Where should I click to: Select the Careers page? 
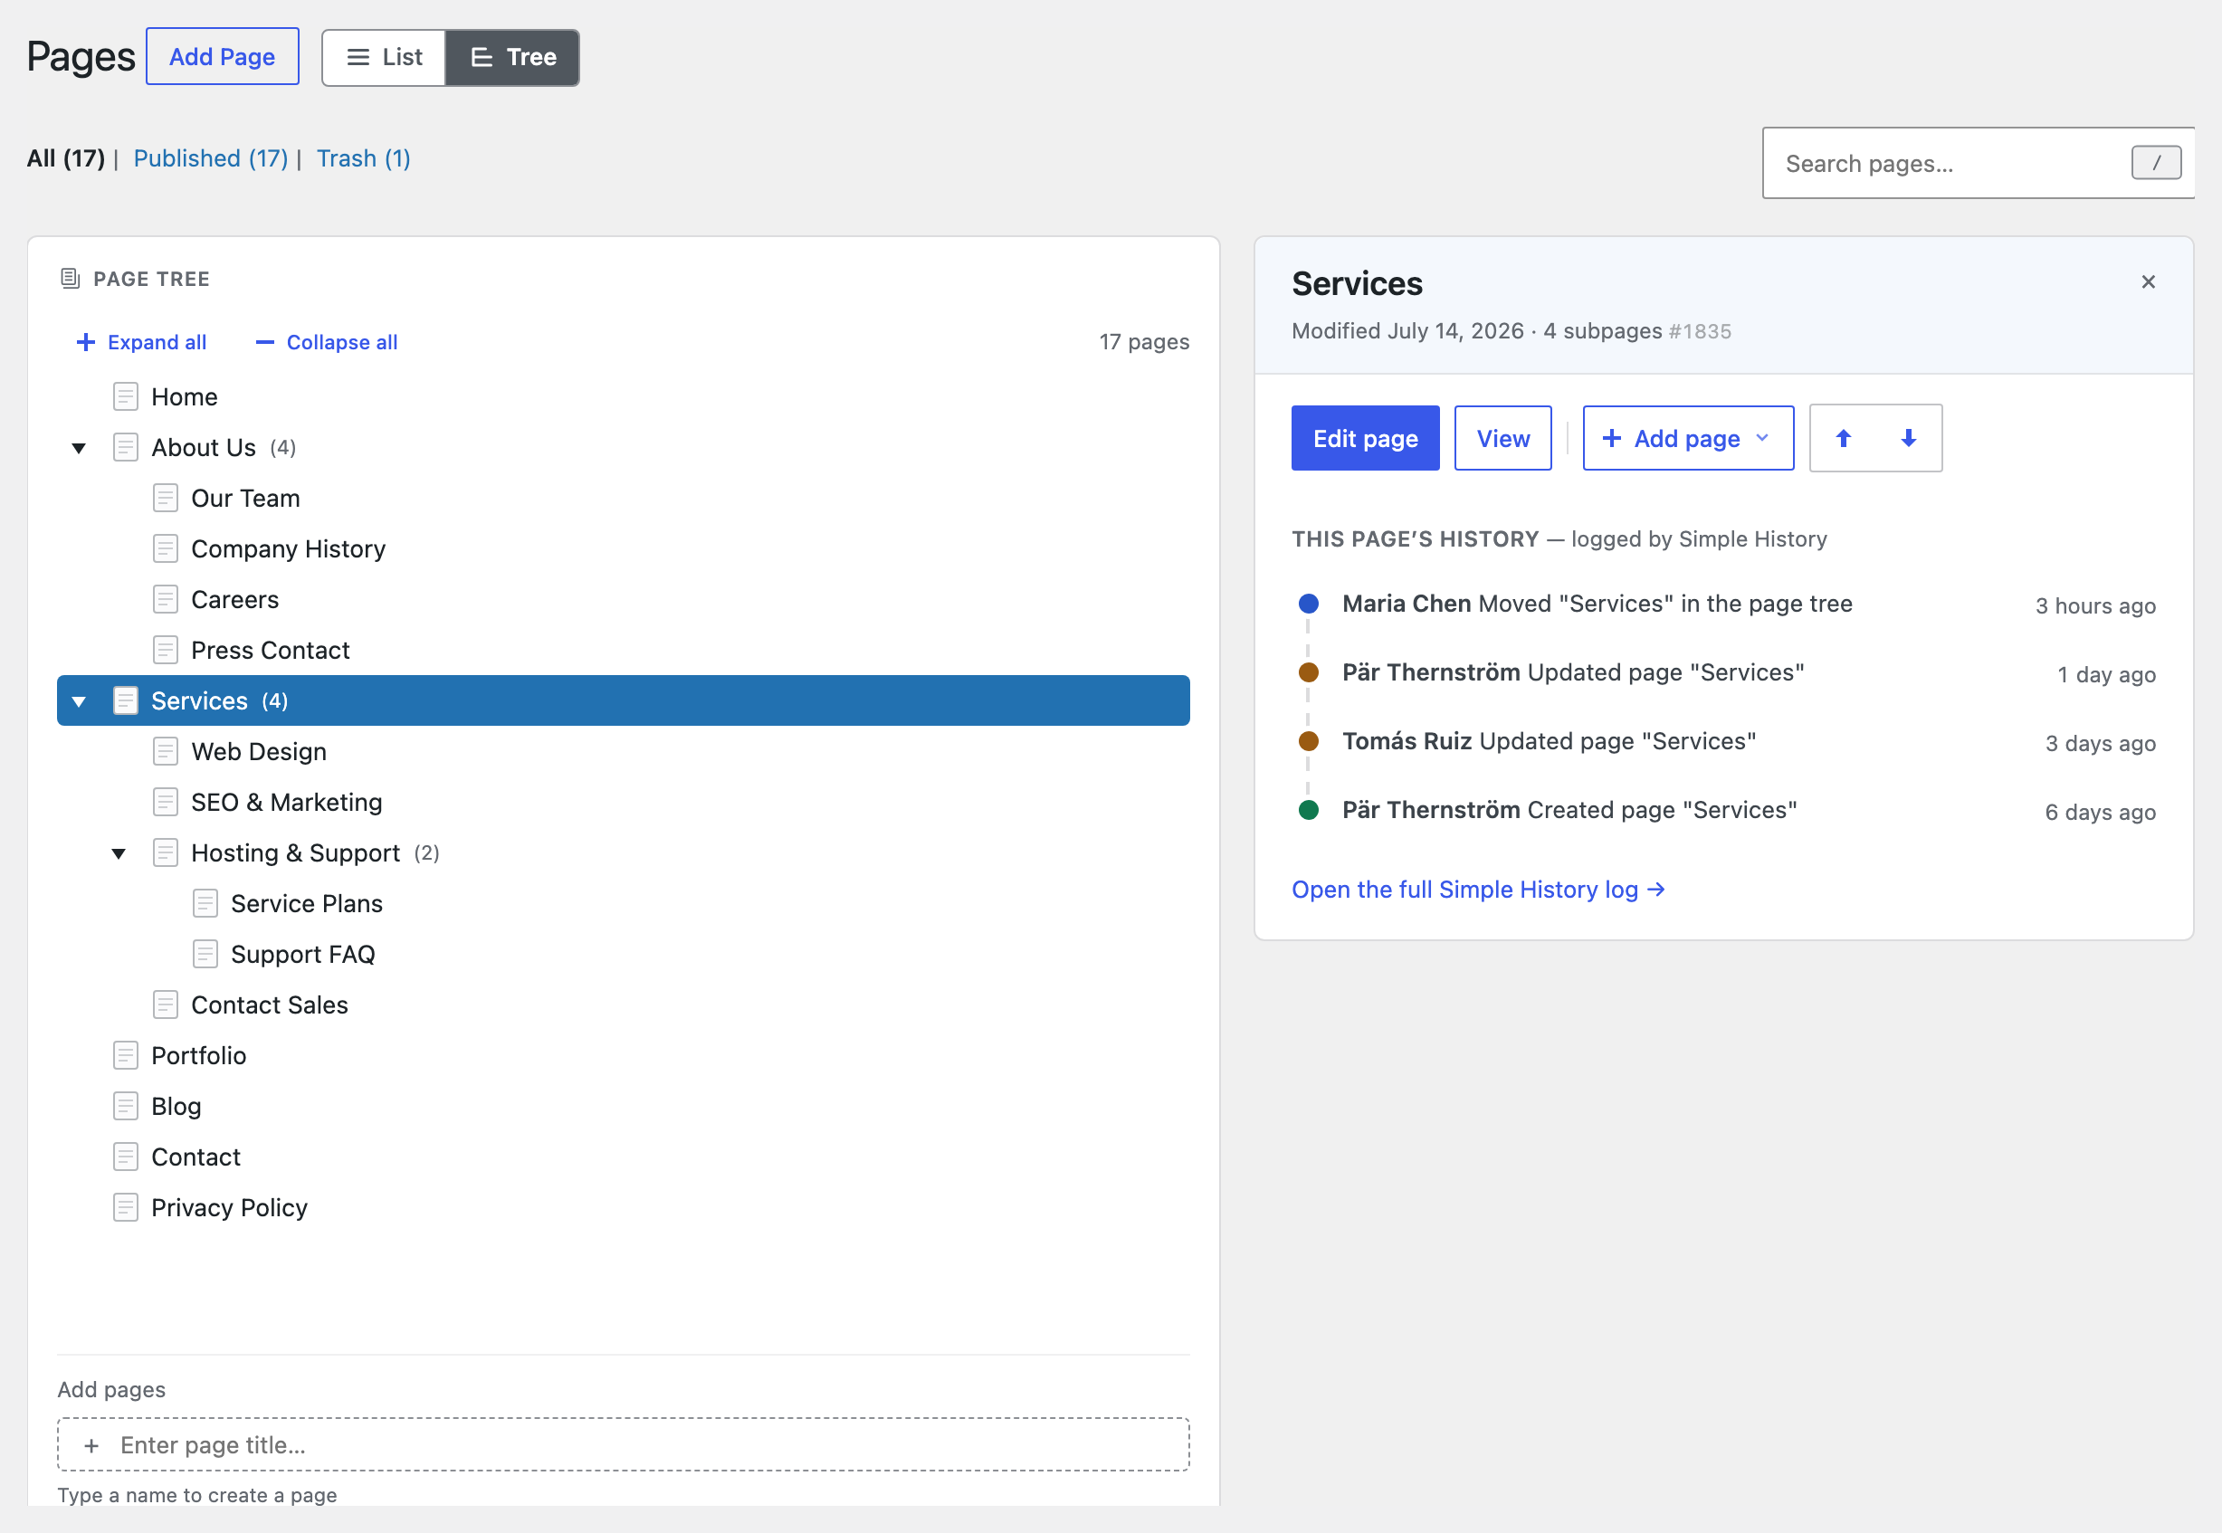[624, 599]
